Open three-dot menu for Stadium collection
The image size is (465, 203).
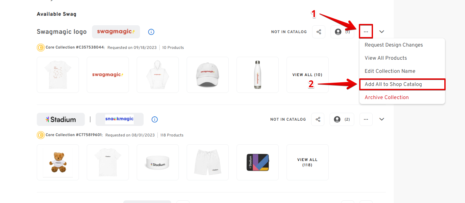pyautogui.click(x=366, y=119)
